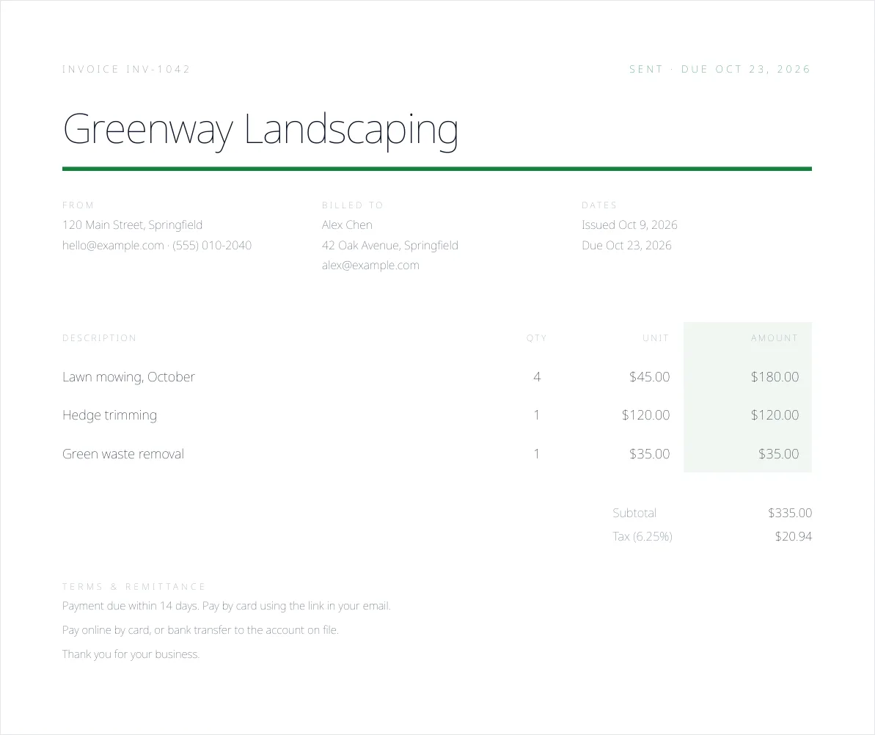The height and width of the screenshot is (735, 875).
Task: Click the QTY column header
Action: [537, 338]
